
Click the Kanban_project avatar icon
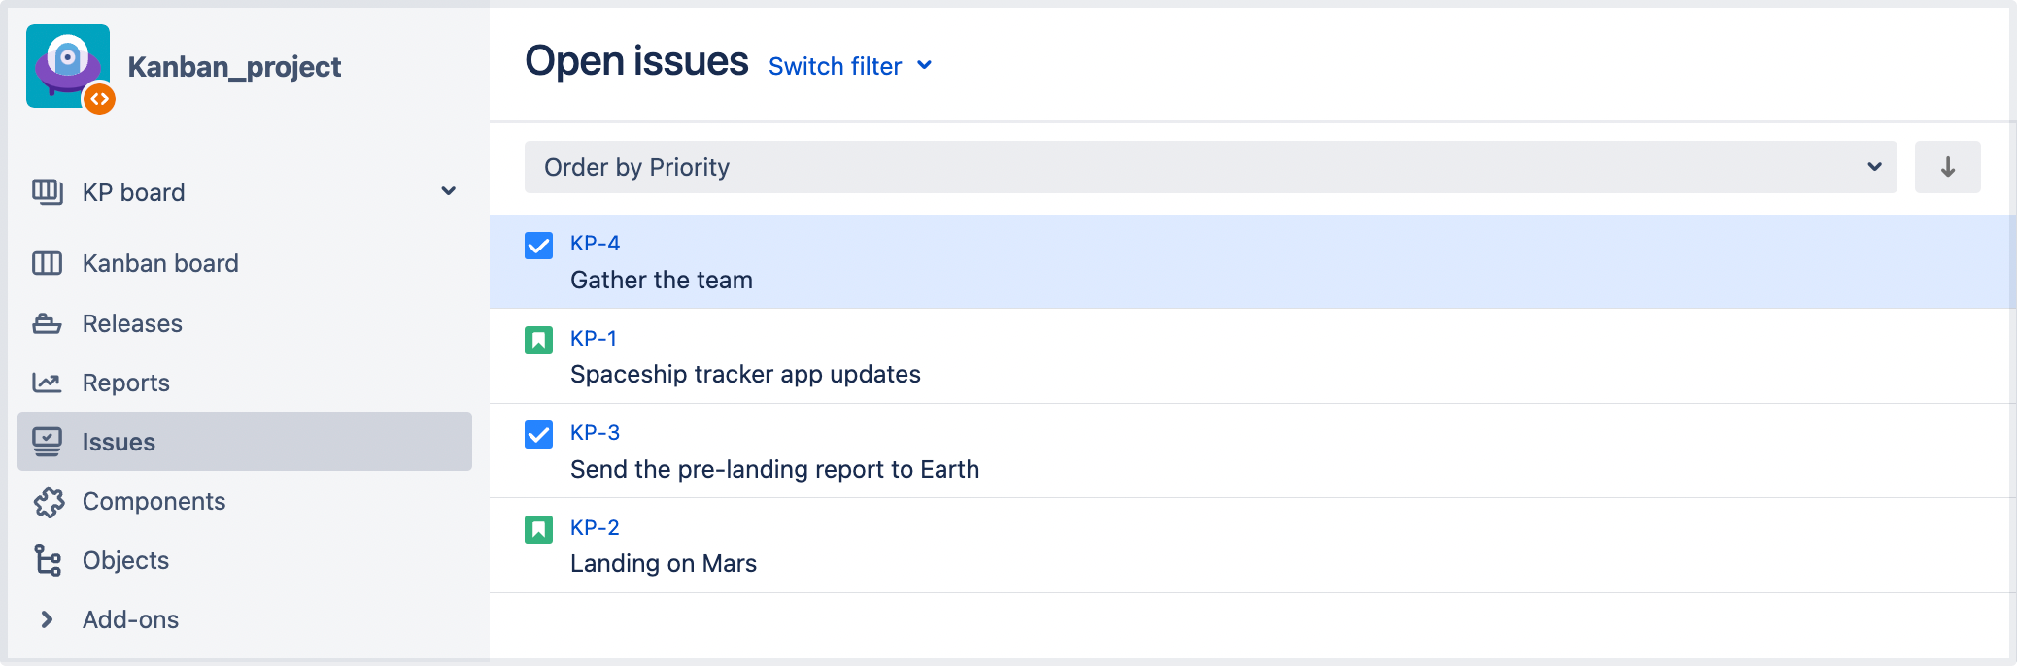[x=68, y=66]
